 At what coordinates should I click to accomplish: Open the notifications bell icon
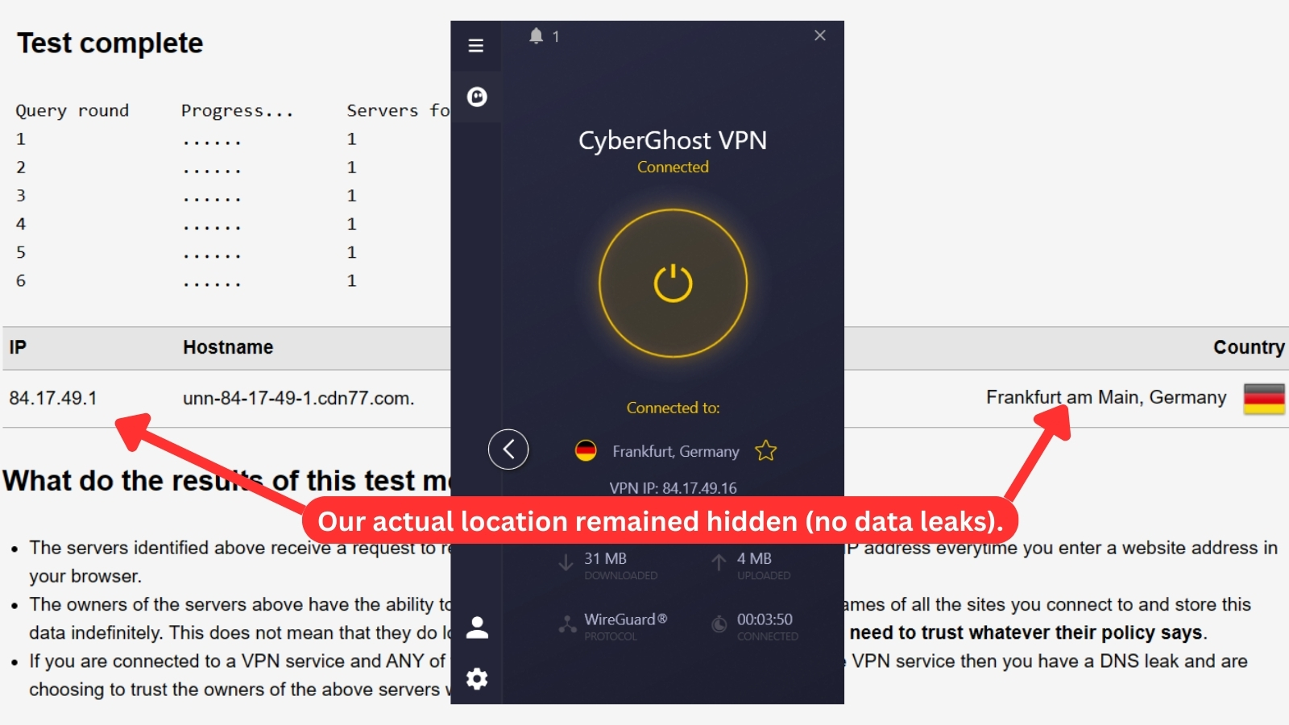[x=537, y=35]
